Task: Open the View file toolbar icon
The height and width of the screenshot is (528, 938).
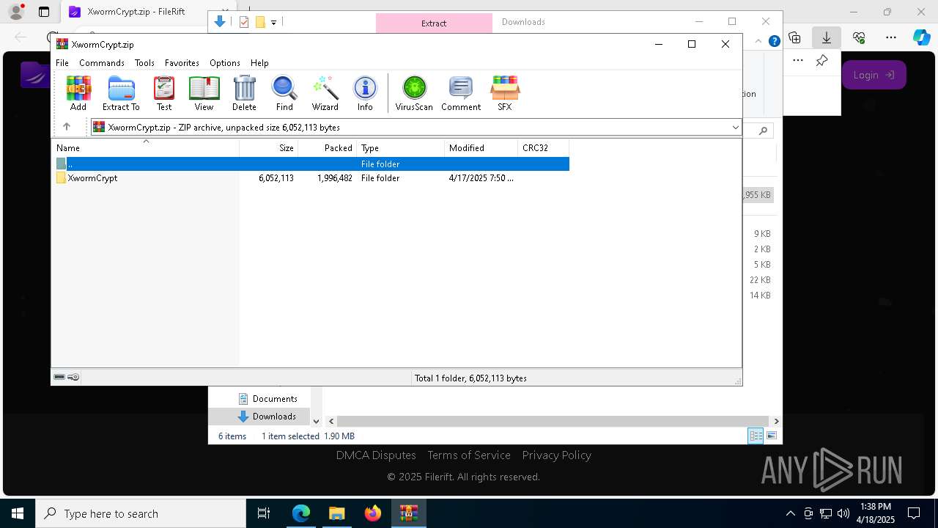Action: point(204,93)
